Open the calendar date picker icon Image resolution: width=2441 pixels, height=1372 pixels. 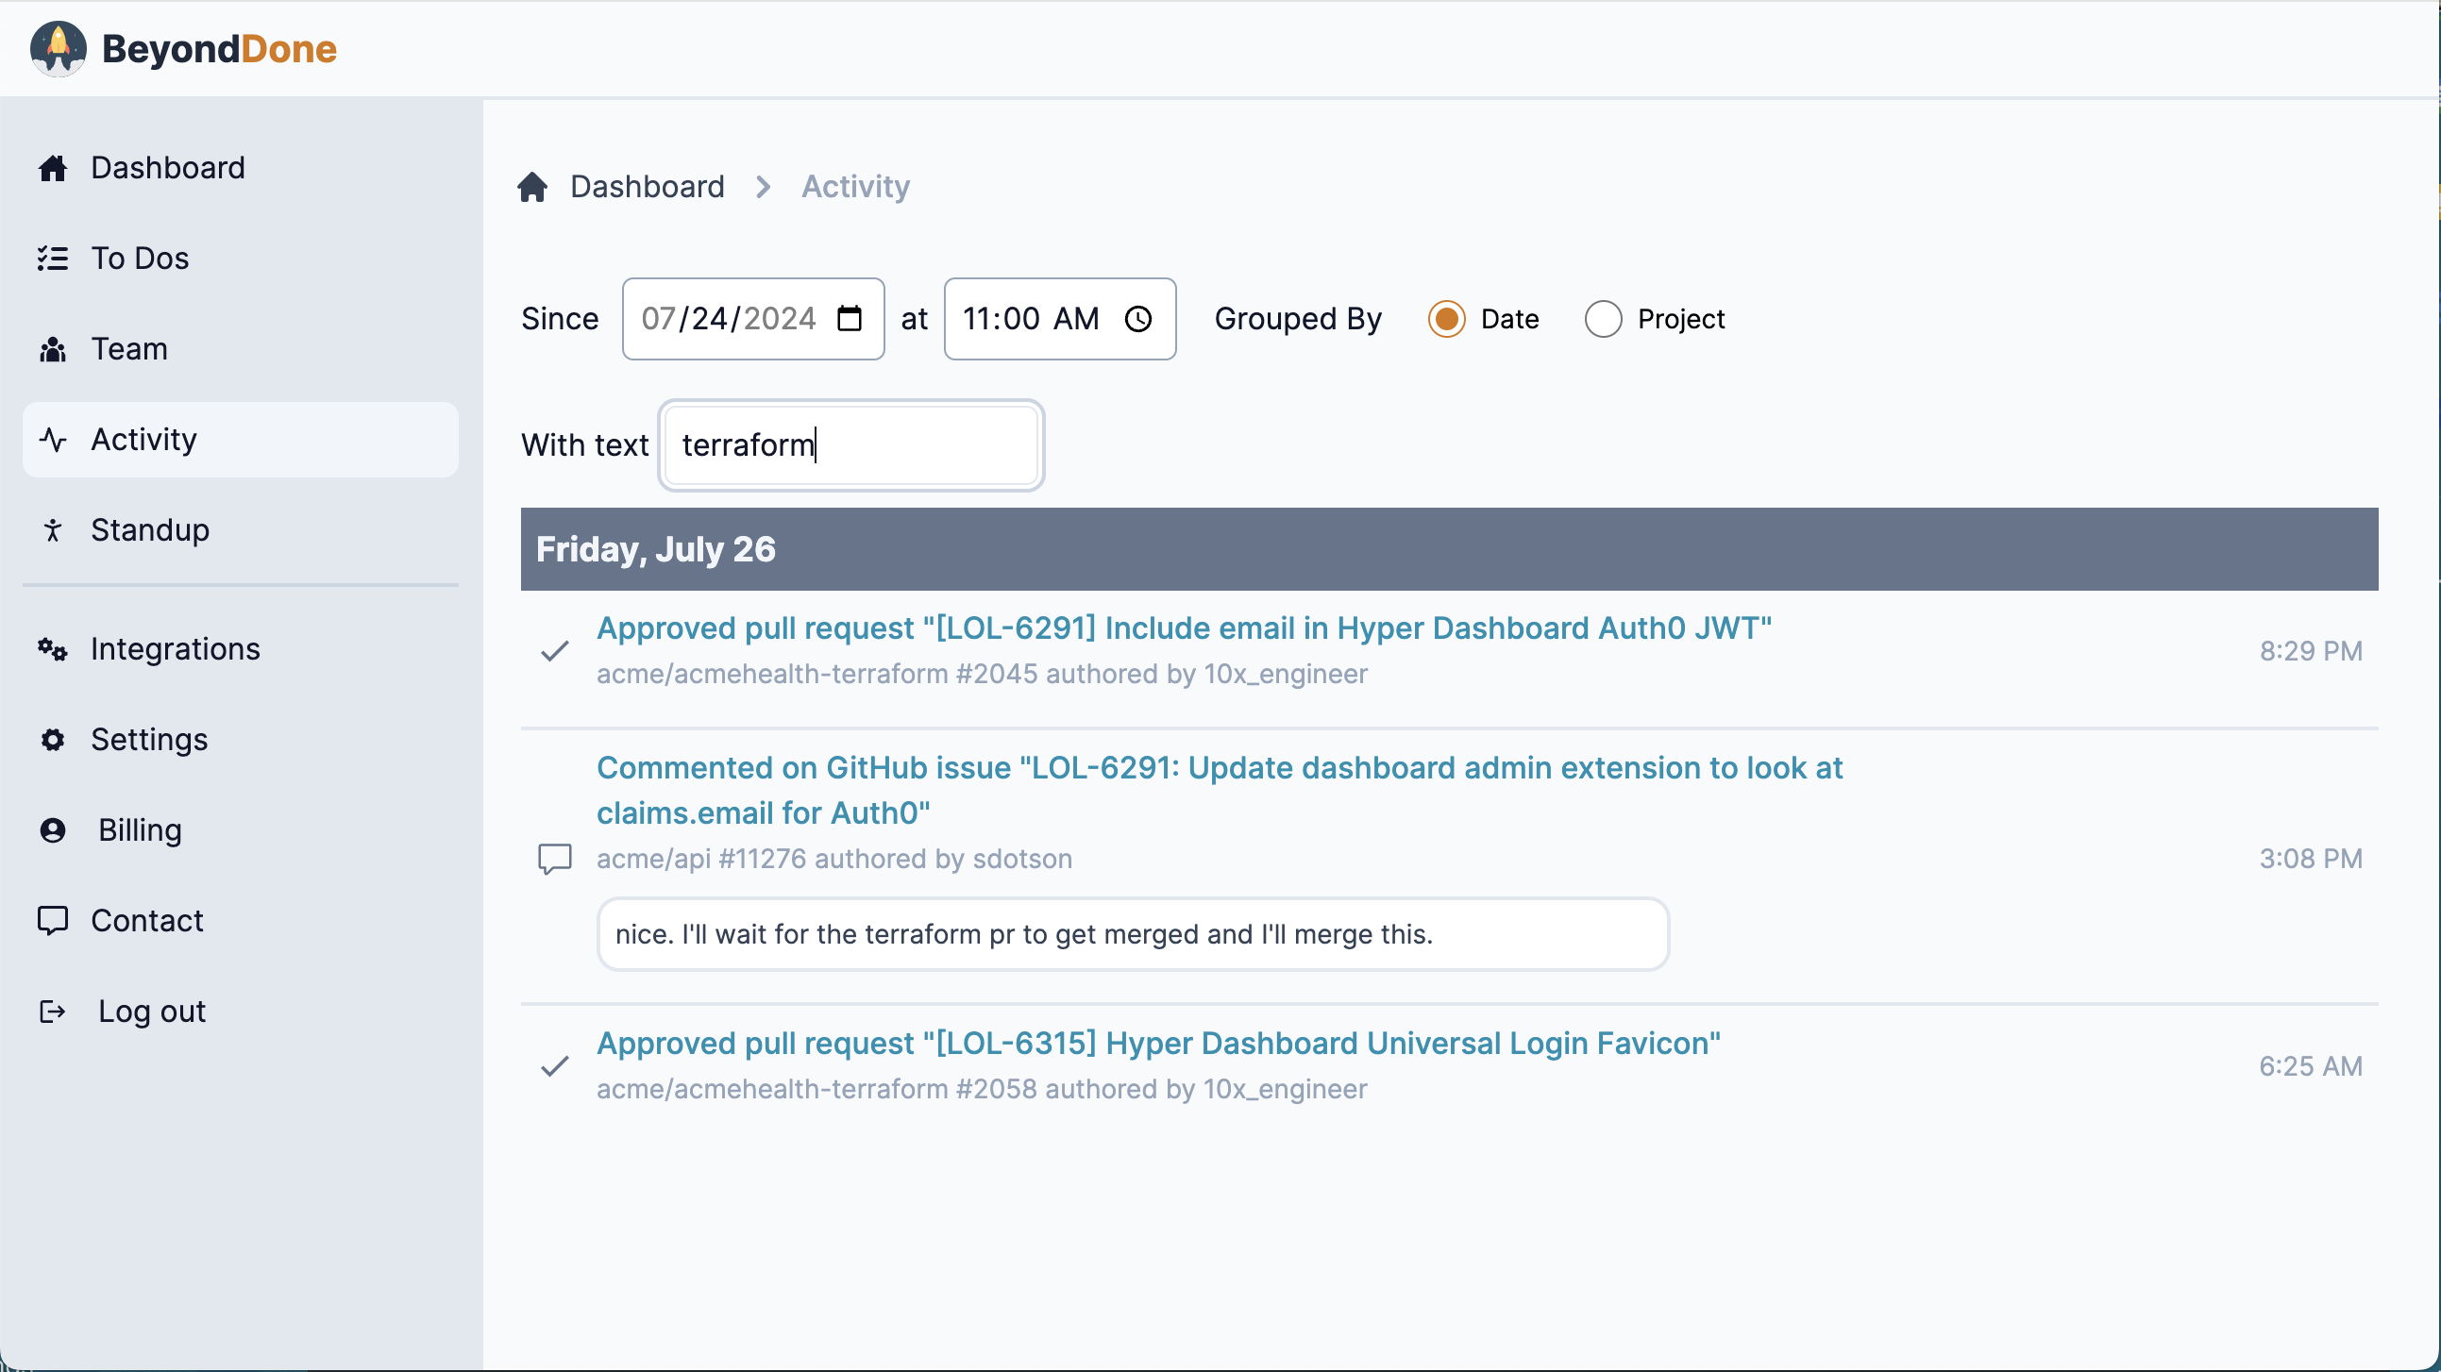pos(849,318)
